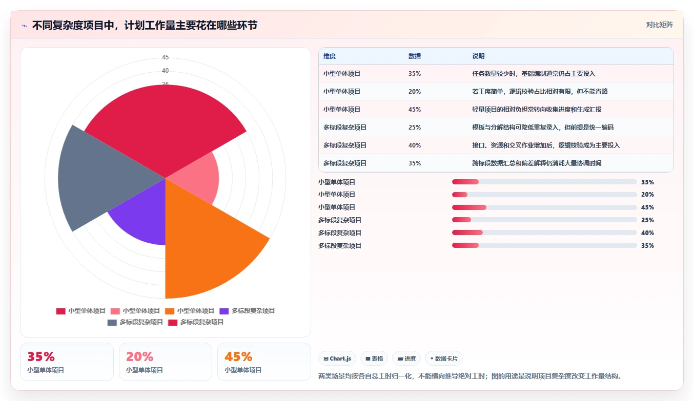Viewport: 694px width, 401px height.
Task: Click the 小型单体项目 45% progress bar
Action: (x=544, y=207)
